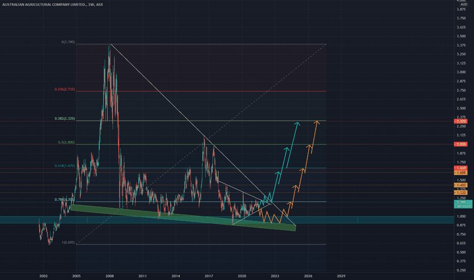The image size is (474, 280).
Task: Click the 0.625 price axis value
Action: (461, 243)
